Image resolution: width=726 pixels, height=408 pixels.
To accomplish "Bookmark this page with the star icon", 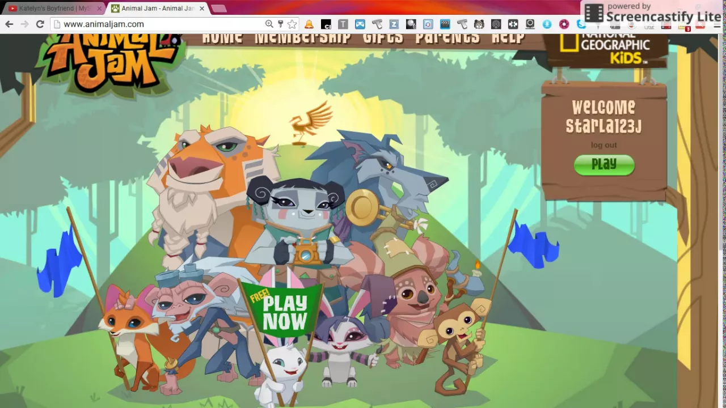I will coord(292,24).
